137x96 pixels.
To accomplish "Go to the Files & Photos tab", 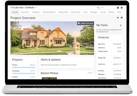I will (x=75, y=12).
